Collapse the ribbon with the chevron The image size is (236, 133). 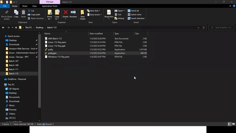[230, 6]
